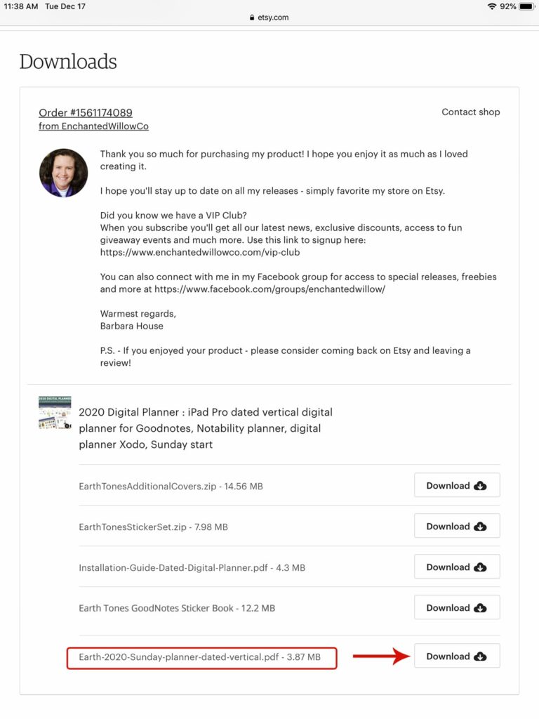Download Earth Tones GoodNotes Sticker Book
Screen dimensions: 539x719
click(456, 607)
